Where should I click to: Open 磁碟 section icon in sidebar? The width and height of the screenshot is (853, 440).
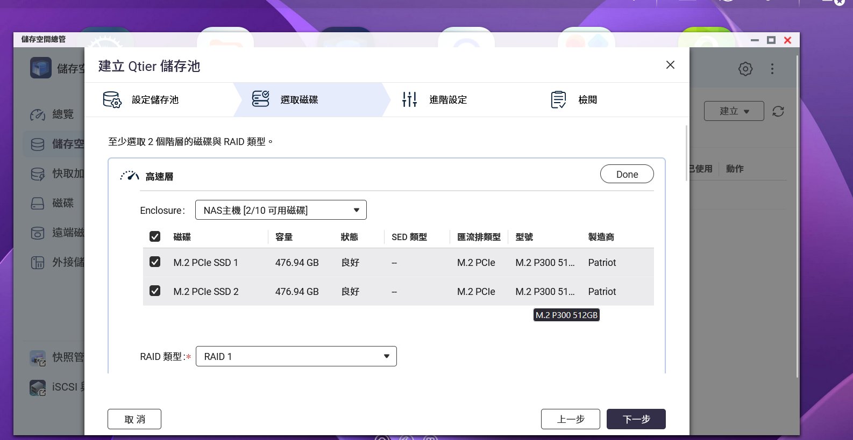pyautogui.click(x=38, y=203)
